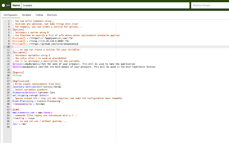Click the [Imports] section header text

click(18, 73)
